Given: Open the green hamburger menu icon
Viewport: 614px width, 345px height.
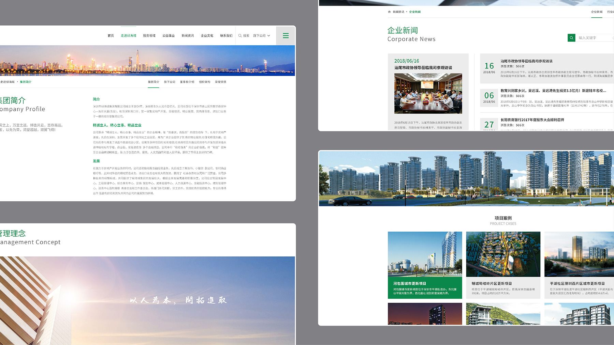Looking at the screenshot, I should coord(286,36).
